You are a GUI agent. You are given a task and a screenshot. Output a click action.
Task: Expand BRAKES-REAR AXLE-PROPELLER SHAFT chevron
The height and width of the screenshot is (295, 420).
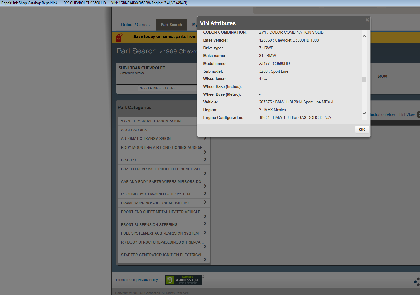pyautogui.click(x=205, y=173)
